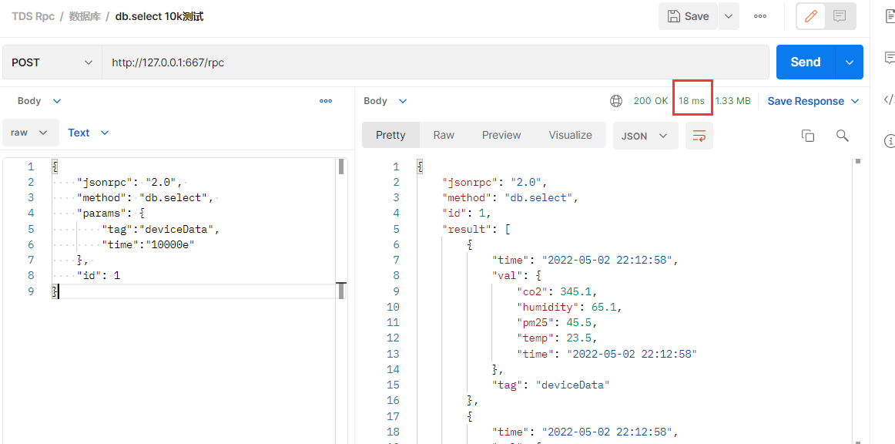Click the "tag": "deviceData" response line
The image size is (895, 444).
tap(551, 385)
